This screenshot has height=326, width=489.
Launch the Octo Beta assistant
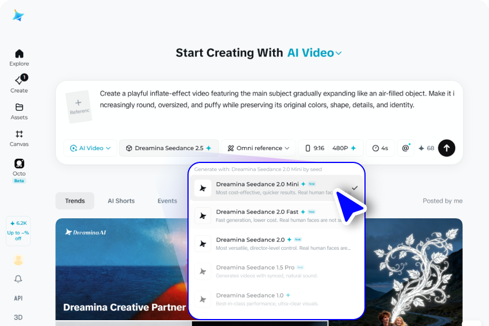19,171
